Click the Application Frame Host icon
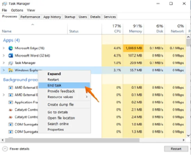191x155 pixels. pyautogui.click(x=11, y=102)
